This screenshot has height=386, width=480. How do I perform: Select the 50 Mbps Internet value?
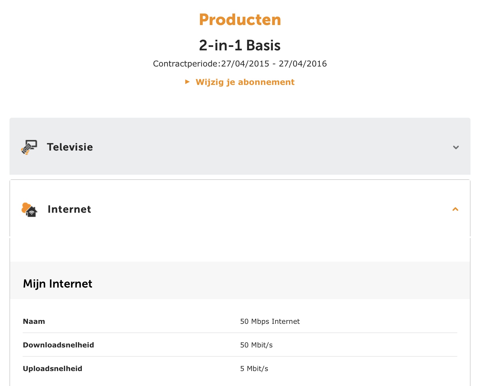pos(270,322)
